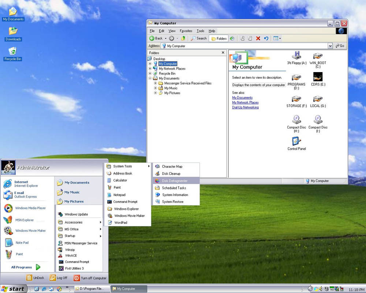
Task: Open the Search pane from the toolbar
Action: tap(198, 38)
